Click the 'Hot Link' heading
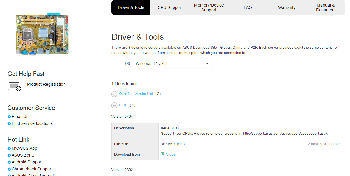Viewport: 350px width, 176px height. point(19,140)
